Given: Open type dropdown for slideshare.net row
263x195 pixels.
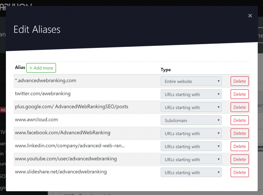Looking at the screenshot, I should [191, 172].
